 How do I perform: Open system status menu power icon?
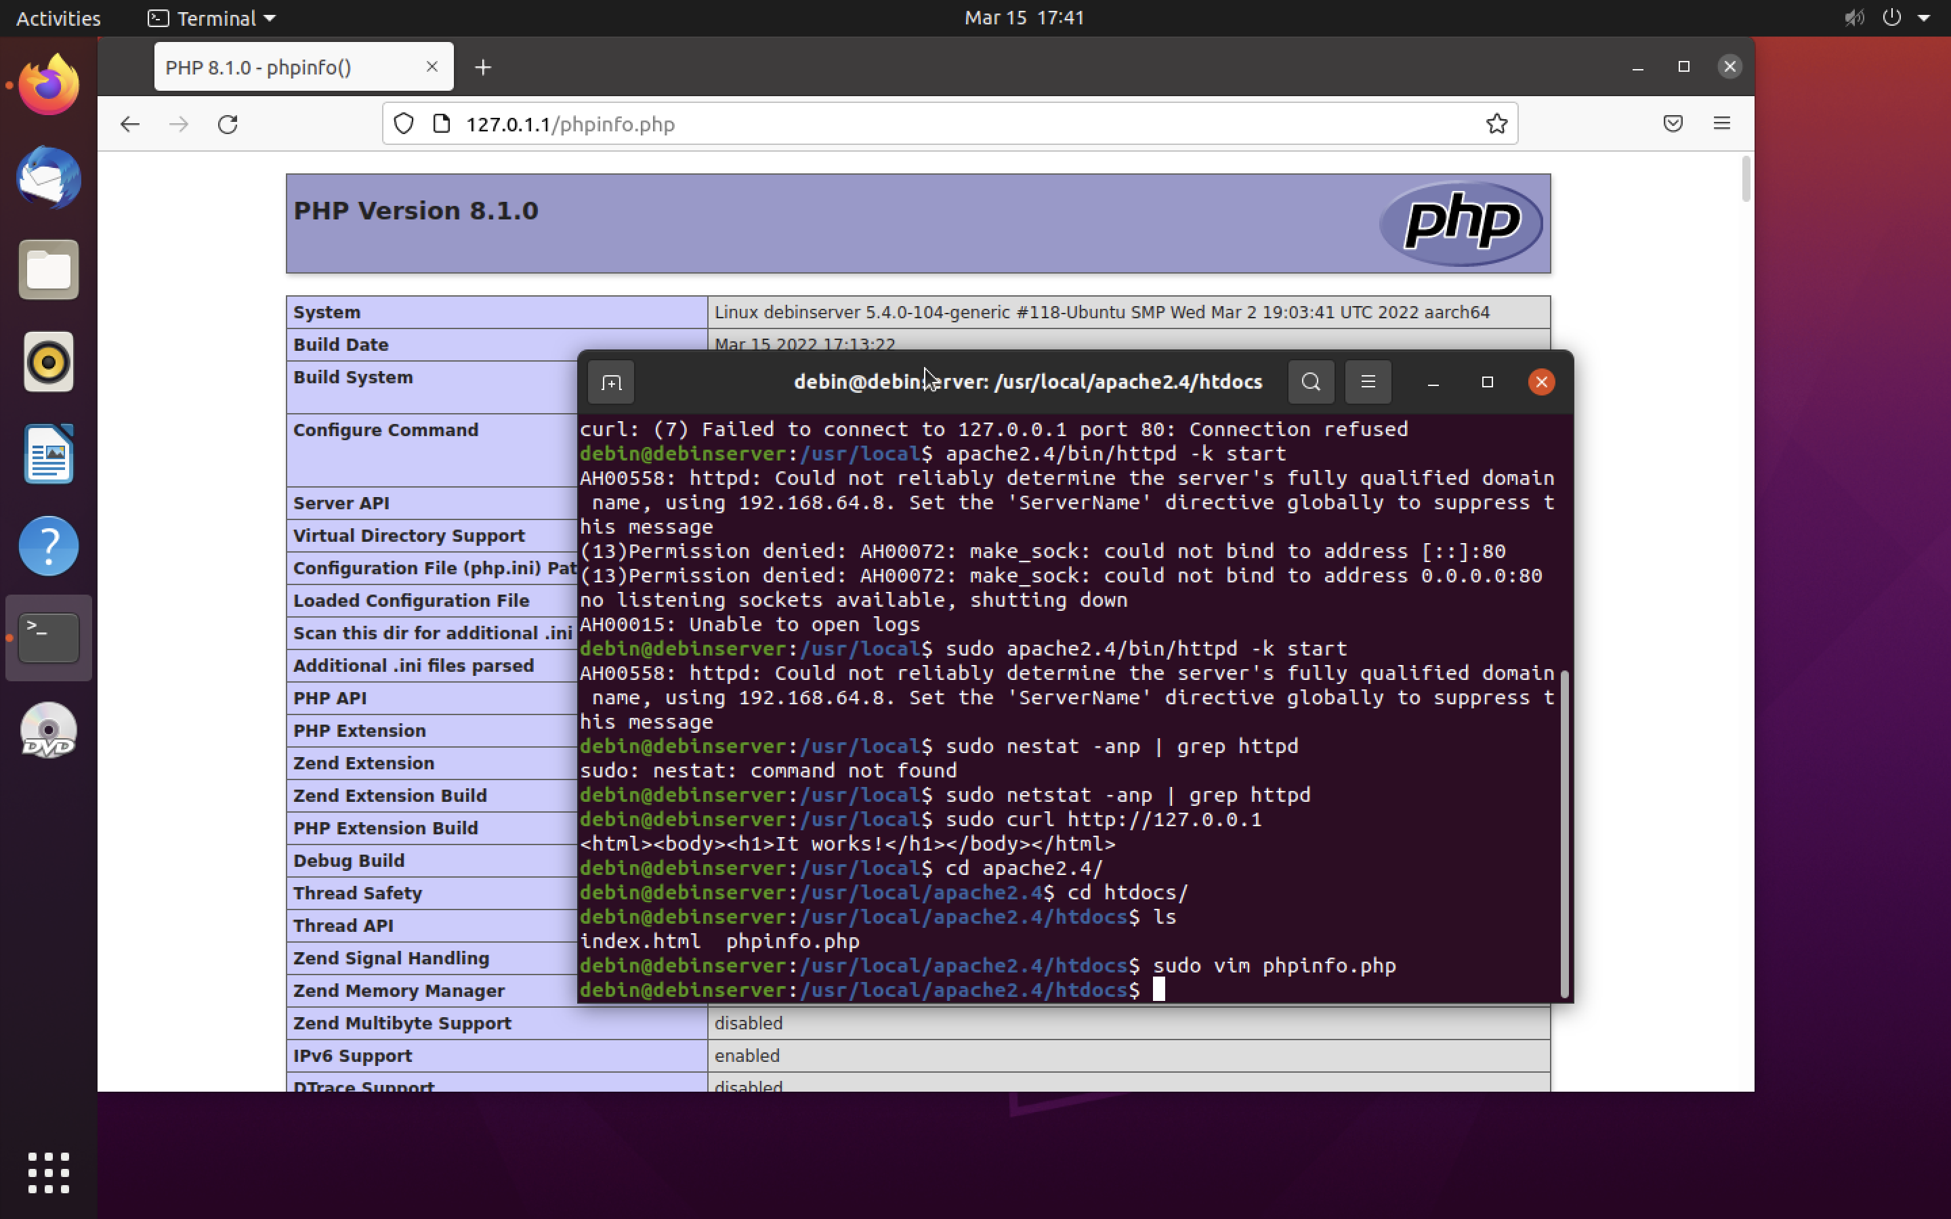coord(1891,18)
